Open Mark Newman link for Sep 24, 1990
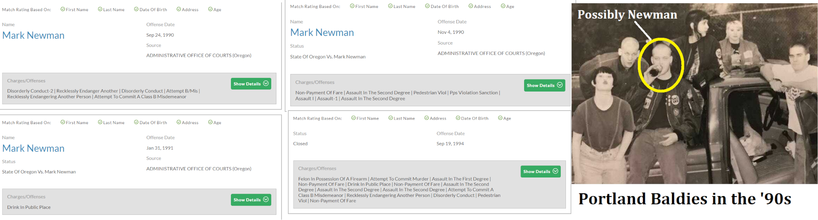The height and width of the screenshot is (220, 818). point(34,35)
